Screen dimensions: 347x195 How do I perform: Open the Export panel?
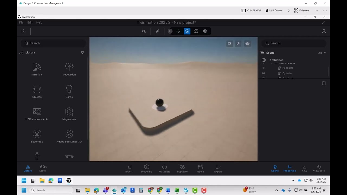coord(218,168)
